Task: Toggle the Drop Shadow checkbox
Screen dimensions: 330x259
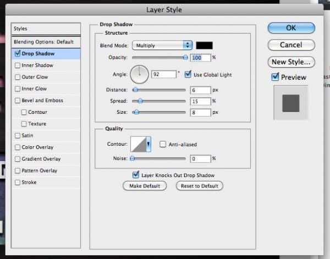Action: (18, 54)
